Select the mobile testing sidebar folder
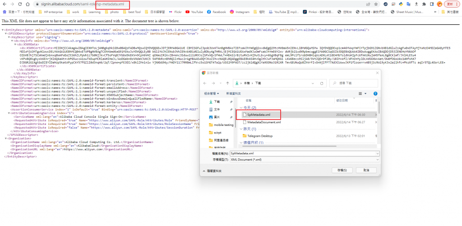The width and height of the screenshot is (462, 226). 221,125
